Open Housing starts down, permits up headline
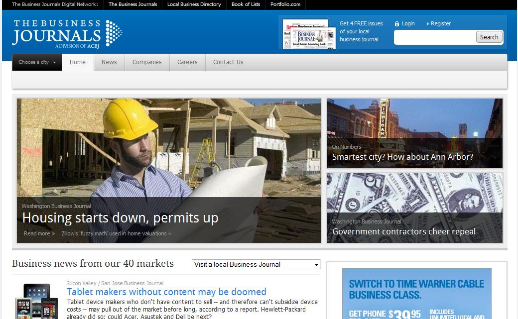This screenshot has height=319, width=518. (120, 218)
